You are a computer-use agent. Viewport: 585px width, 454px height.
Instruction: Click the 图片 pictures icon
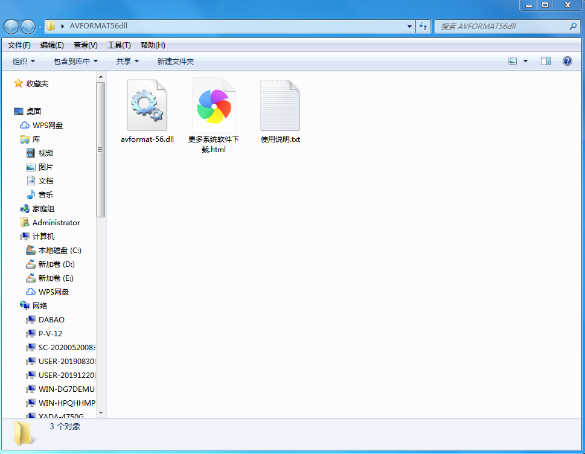tap(31, 167)
